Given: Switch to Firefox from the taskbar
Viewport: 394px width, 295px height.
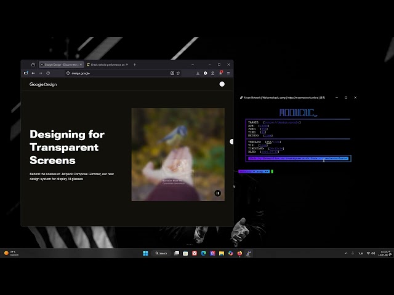Looking at the screenshot, I should 239,253.
